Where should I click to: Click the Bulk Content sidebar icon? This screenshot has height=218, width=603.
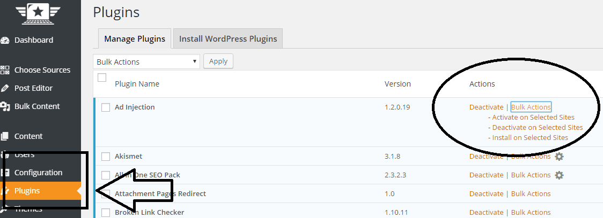point(5,106)
